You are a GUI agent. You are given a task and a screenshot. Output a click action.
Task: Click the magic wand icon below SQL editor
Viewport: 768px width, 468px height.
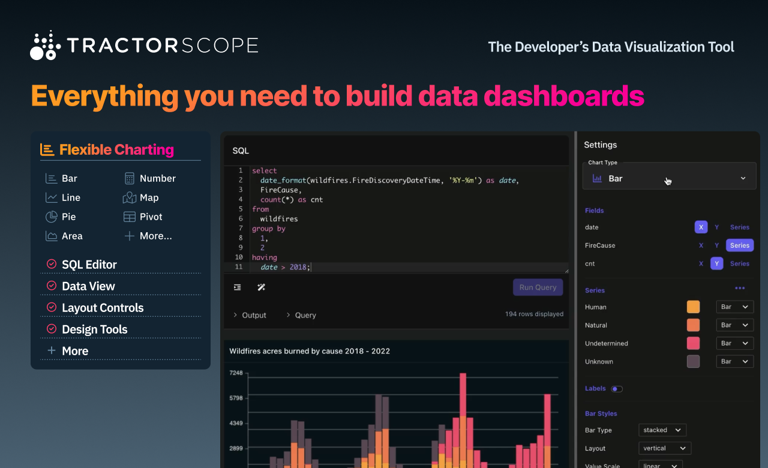click(x=261, y=287)
